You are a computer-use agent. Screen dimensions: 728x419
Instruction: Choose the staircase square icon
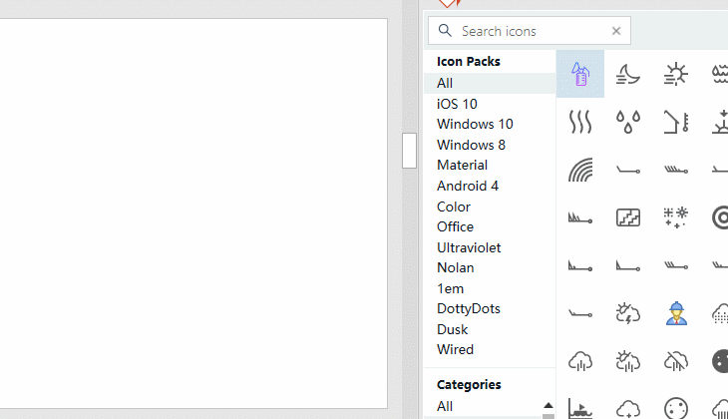click(628, 217)
